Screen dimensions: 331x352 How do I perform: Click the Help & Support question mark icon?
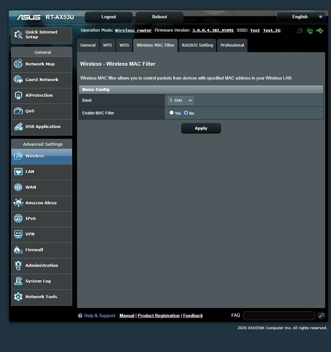click(80, 315)
